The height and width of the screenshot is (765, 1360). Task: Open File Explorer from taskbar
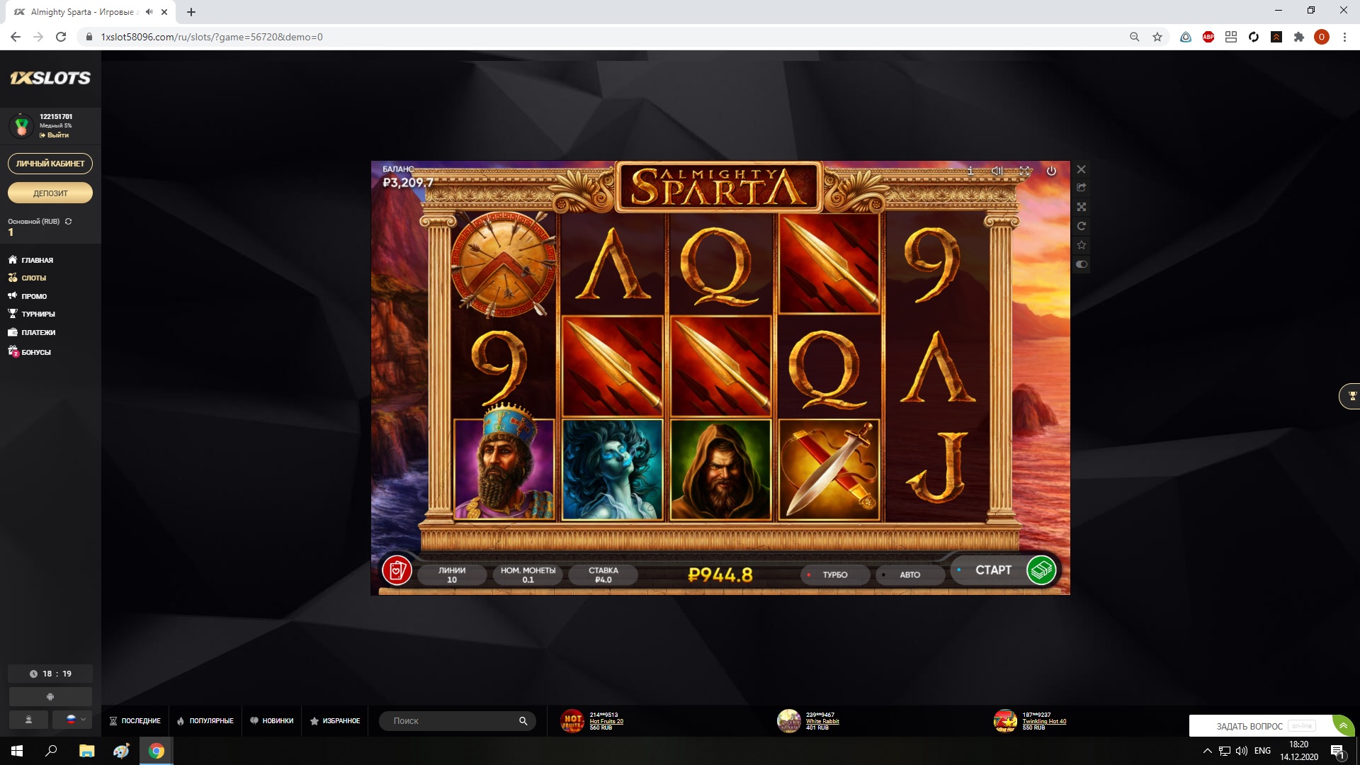86,751
